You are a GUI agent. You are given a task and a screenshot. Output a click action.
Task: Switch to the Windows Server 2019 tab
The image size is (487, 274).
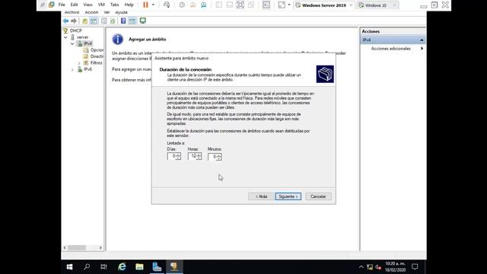point(324,5)
